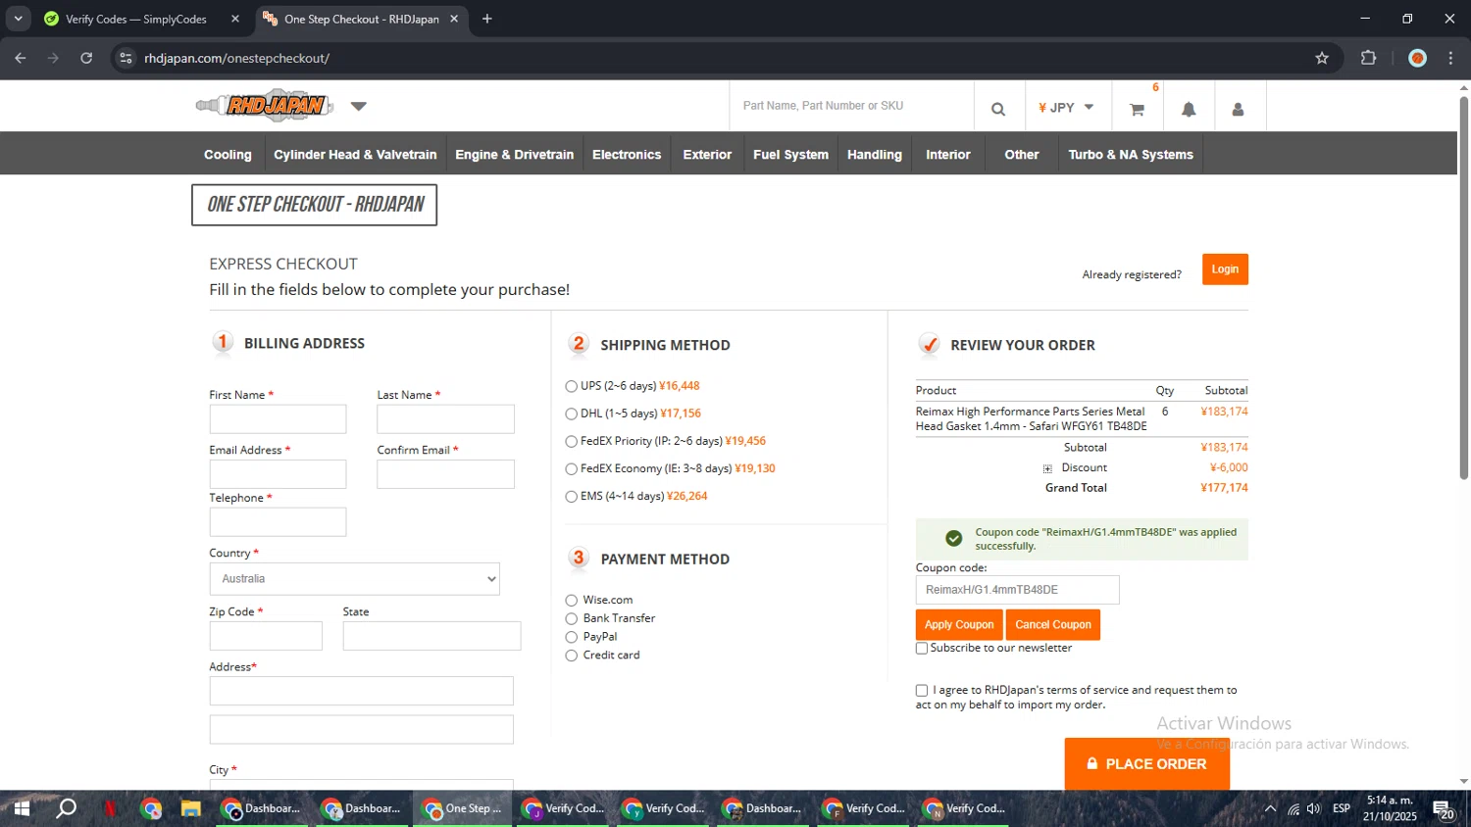Choose Bank Transfer payment method
This screenshot has width=1471, height=827.
[x=571, y=618]
